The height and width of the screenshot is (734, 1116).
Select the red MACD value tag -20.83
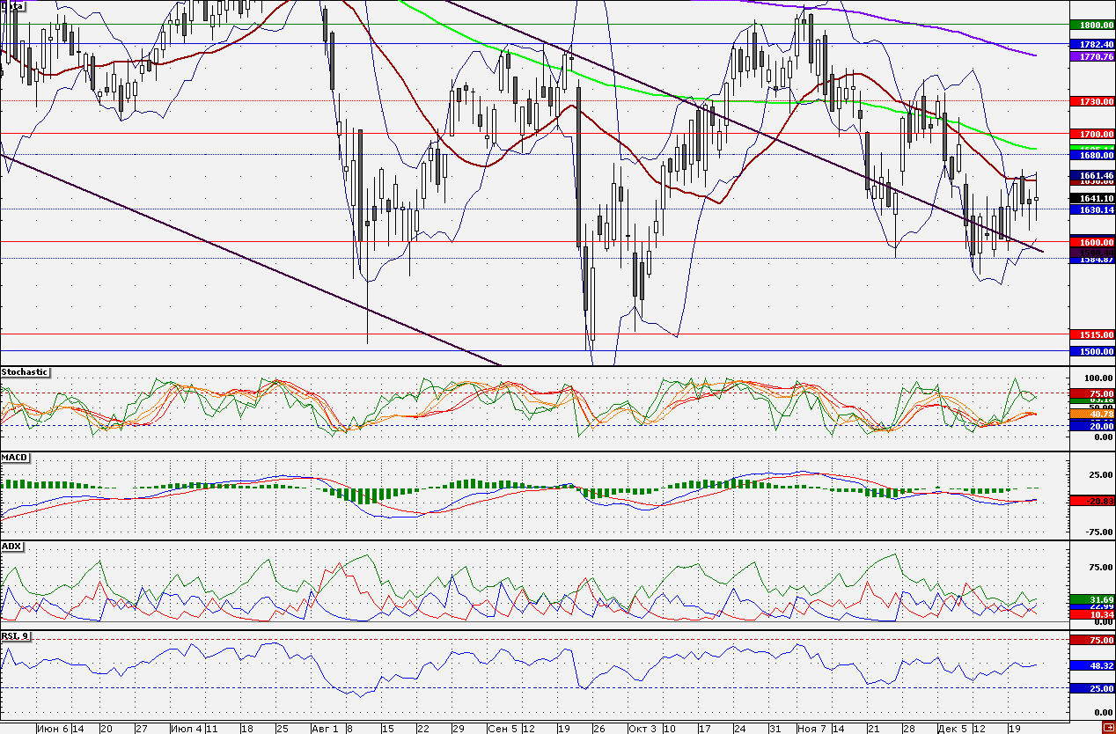click(1090, 501)
